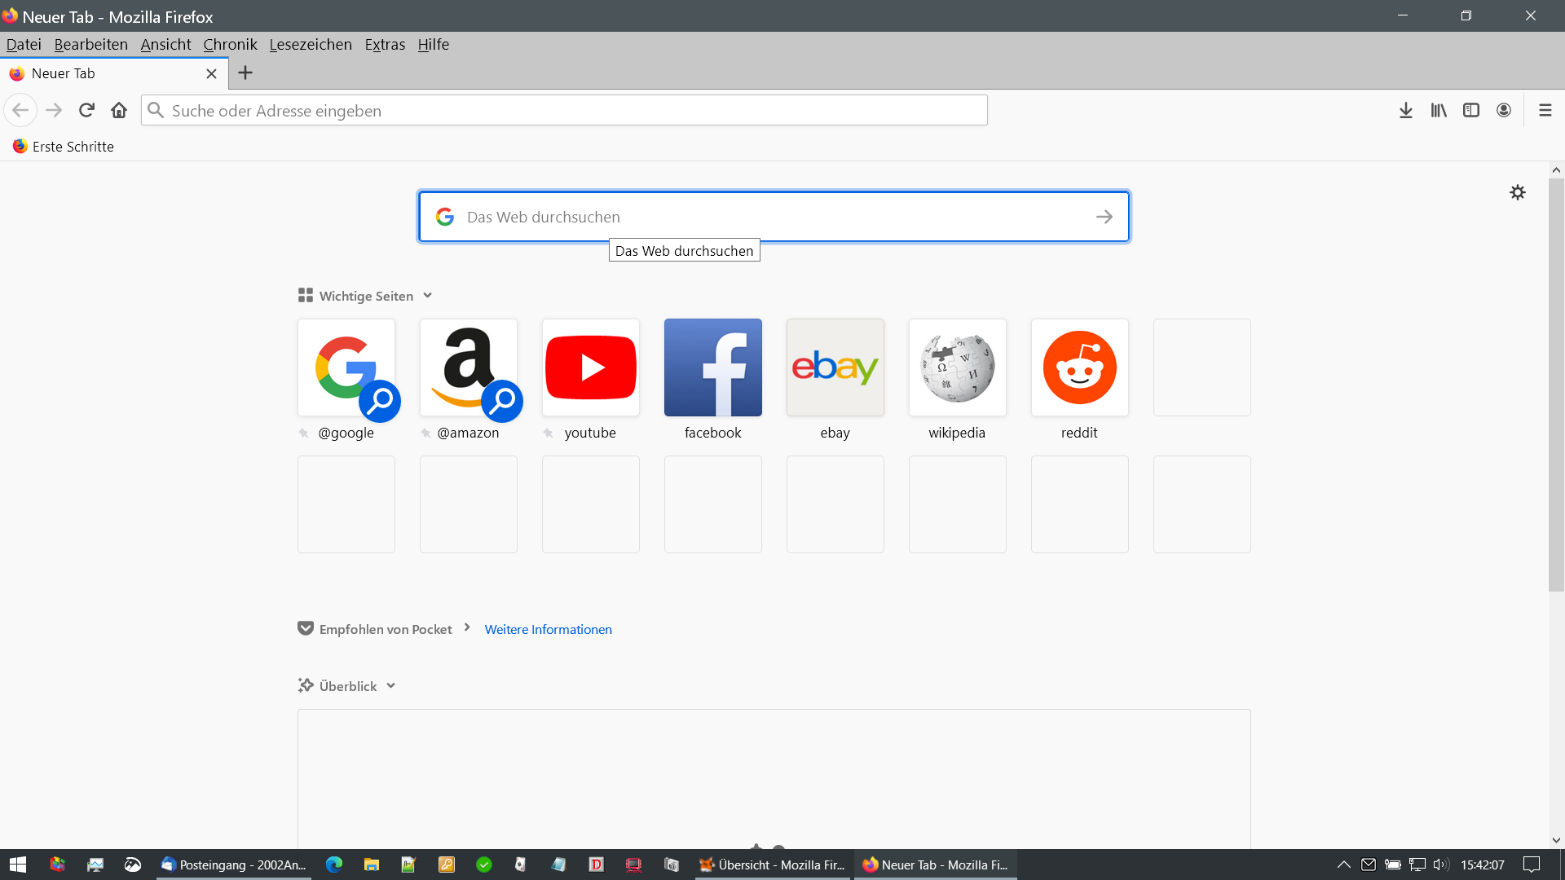Collapse the Überblick section
Screen dimensions: 1565x880
coord(390,686)
